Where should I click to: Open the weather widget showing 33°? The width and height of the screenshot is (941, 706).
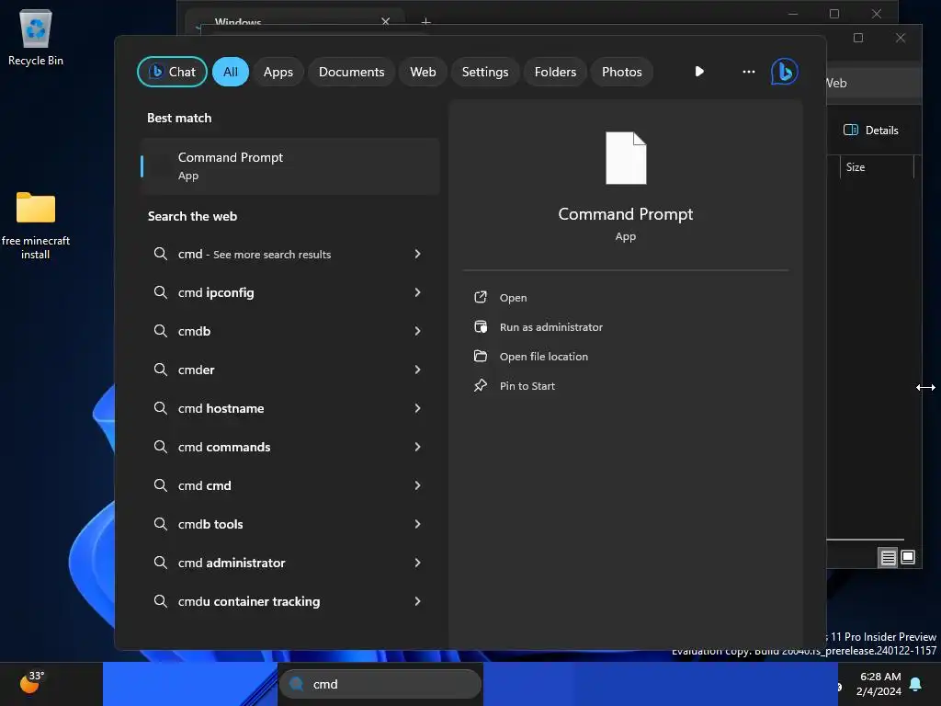coord(32,683)
